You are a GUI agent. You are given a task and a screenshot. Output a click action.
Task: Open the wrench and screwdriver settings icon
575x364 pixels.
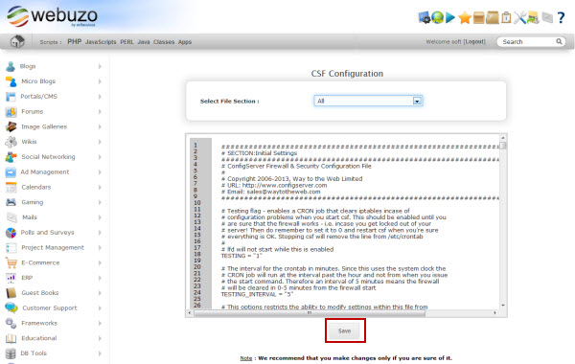(x=519, y=17)
